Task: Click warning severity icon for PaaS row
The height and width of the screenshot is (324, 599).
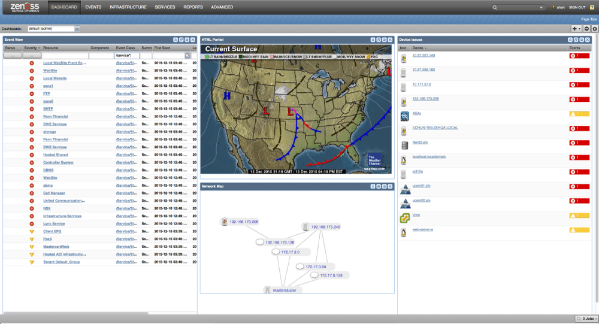Action: (32, 239)
